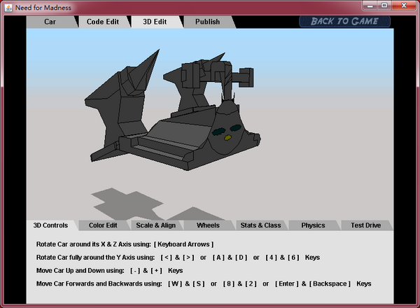Minimize the Need for Madness window
The width and height of the screenshot is (420, 308).
370,6
